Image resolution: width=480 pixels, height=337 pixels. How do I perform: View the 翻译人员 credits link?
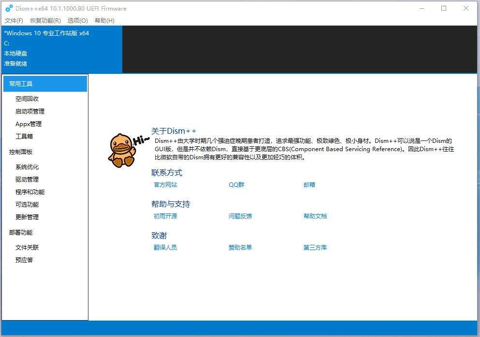165,248
